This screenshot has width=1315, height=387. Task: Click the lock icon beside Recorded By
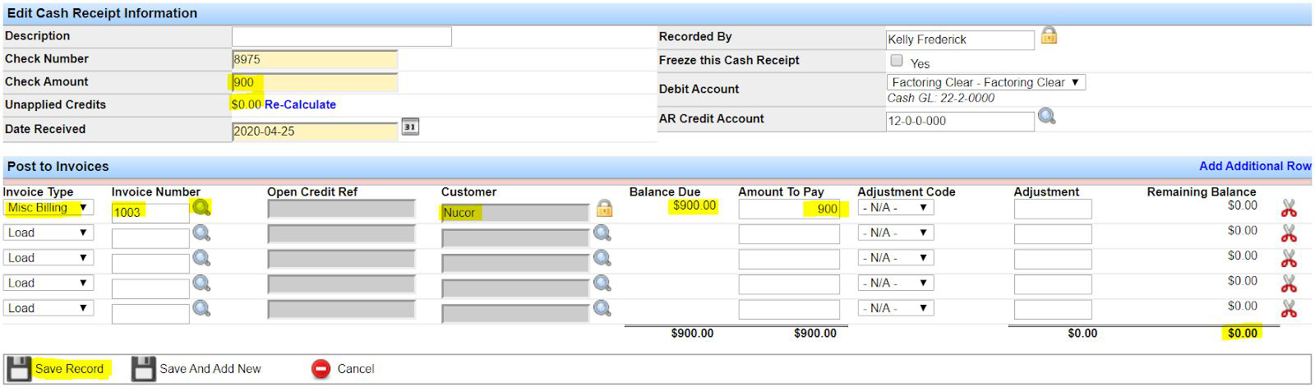pyautogui.click(x=1049, y=35)
